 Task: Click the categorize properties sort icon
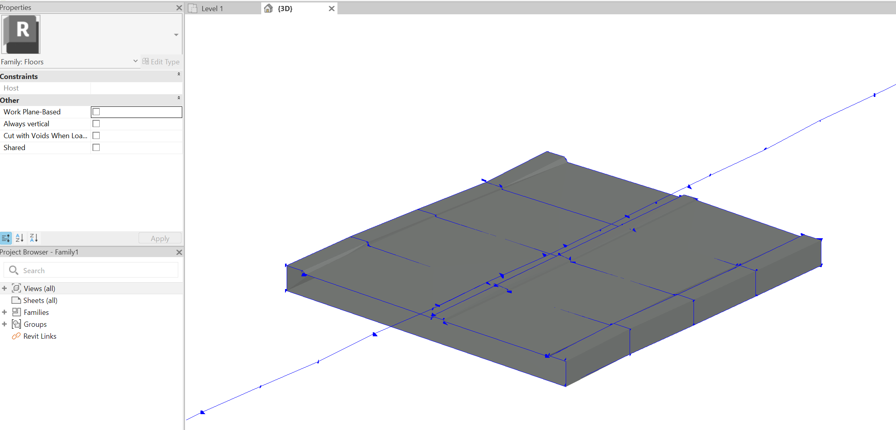6,238
